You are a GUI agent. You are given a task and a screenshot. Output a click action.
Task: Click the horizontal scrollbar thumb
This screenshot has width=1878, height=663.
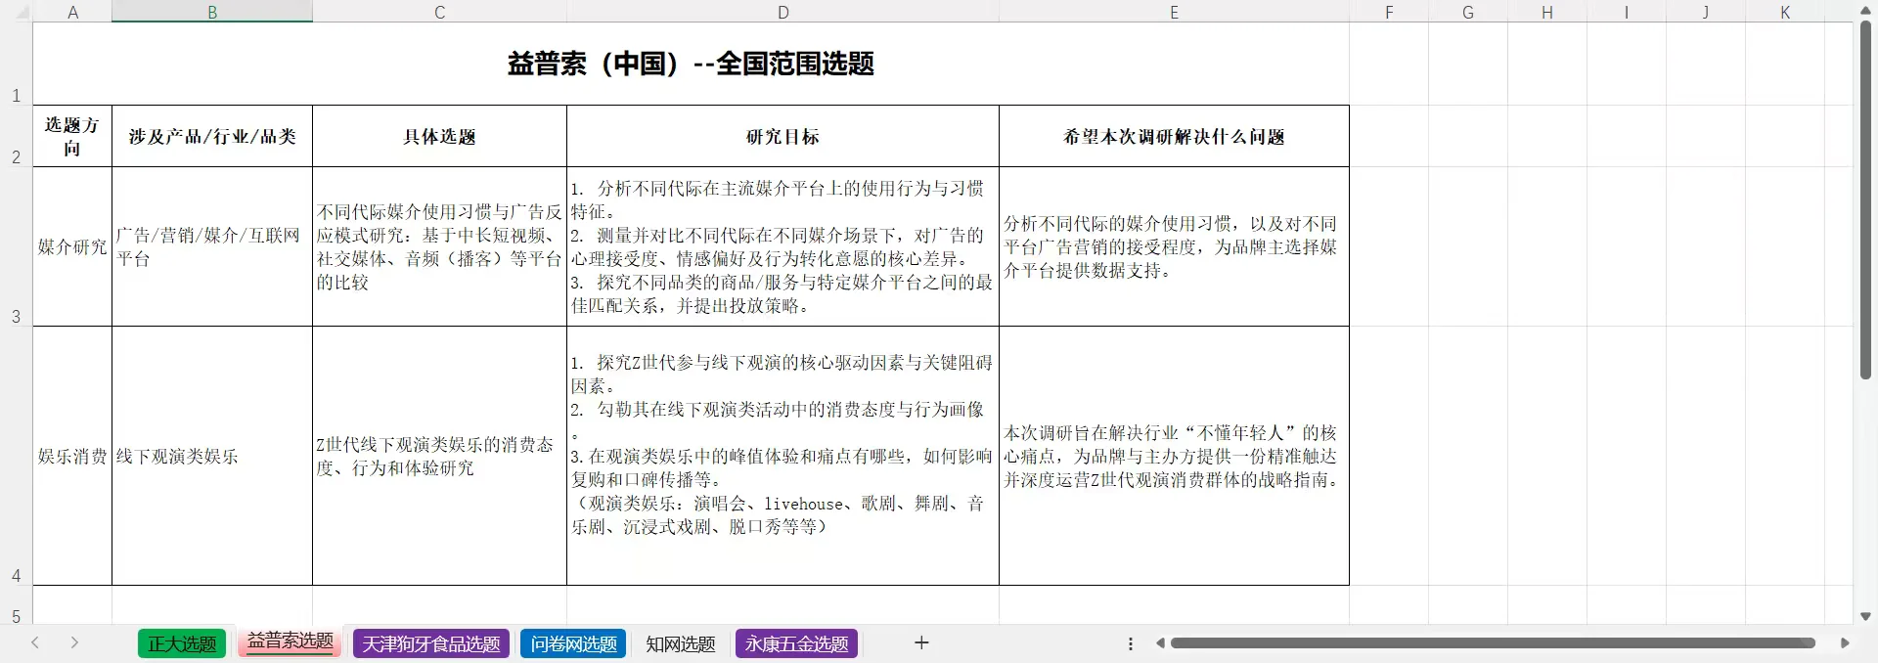coord(1493,642)
